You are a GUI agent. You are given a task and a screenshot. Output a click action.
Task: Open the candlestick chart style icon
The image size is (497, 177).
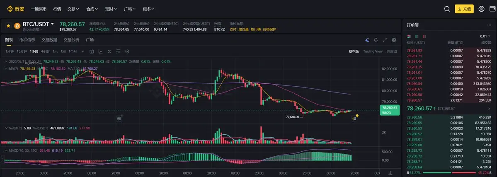click(x=109, y=51)
